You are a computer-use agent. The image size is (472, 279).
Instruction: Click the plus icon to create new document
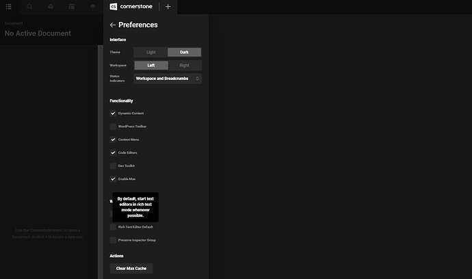(x=168, y=7)
